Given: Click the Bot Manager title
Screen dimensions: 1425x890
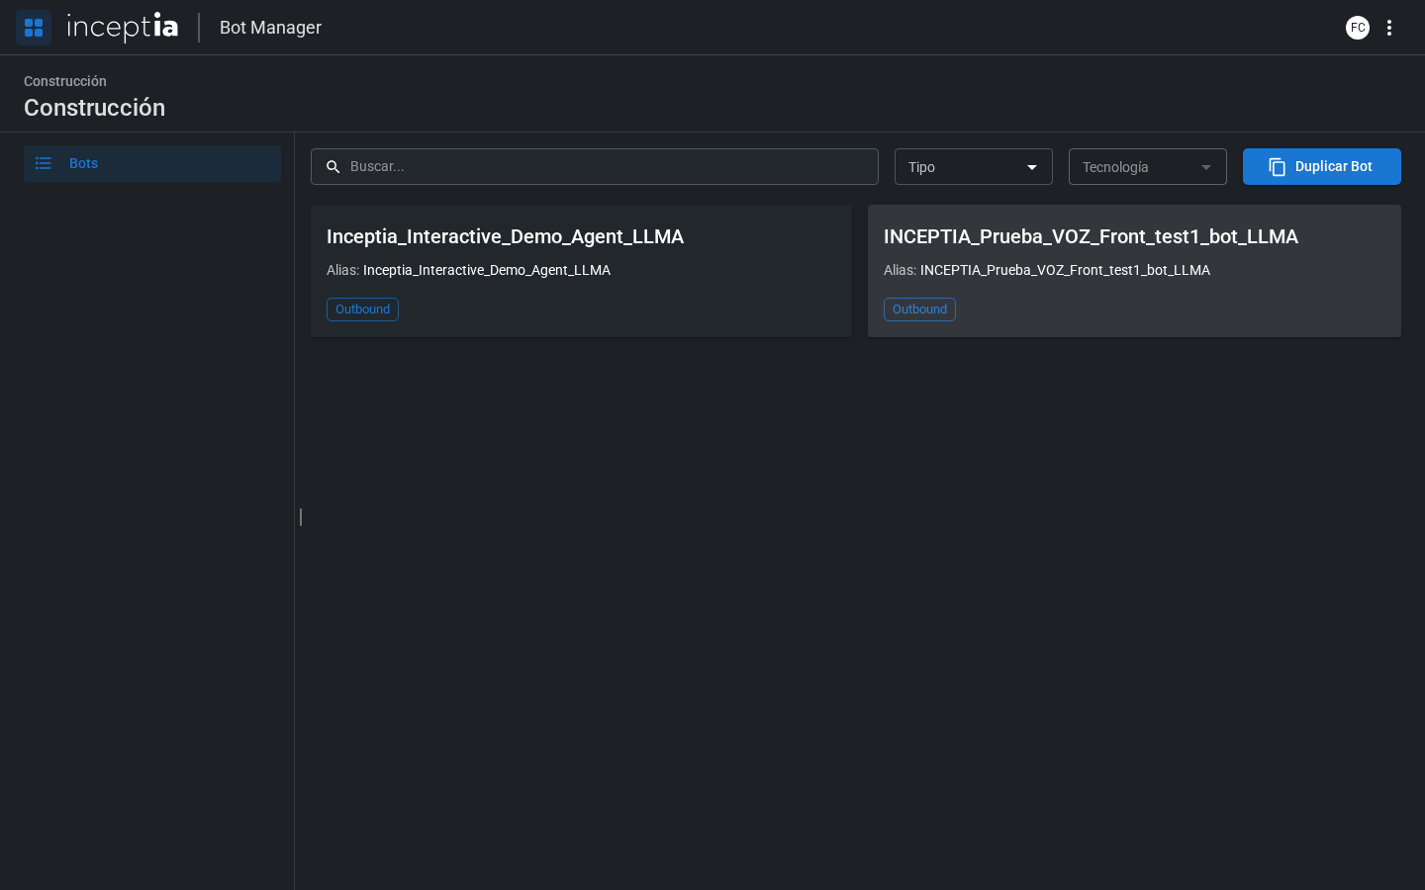Looking at the screenshot, I should 270,28.
